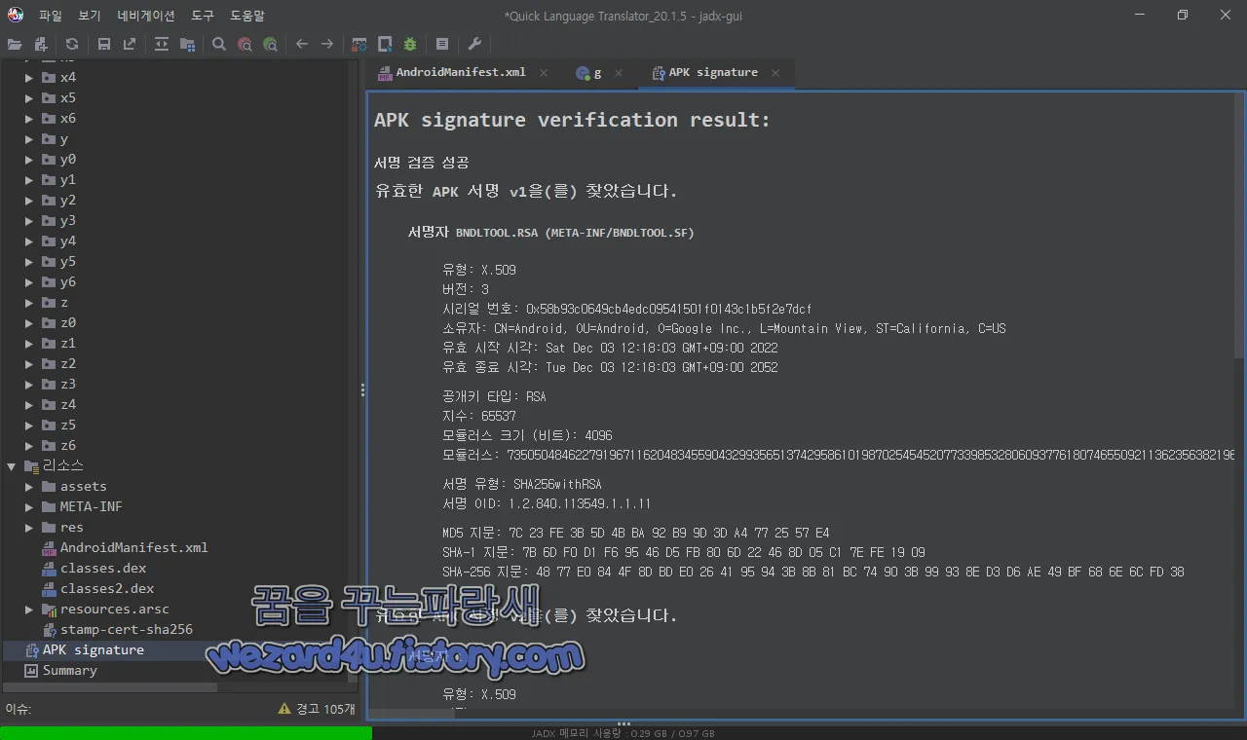Switch to AndroidManifest.xml tab
1247x740 pixels.
tap(461, 73)
